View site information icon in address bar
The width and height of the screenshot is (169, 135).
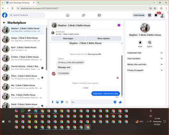click(18, 8)
